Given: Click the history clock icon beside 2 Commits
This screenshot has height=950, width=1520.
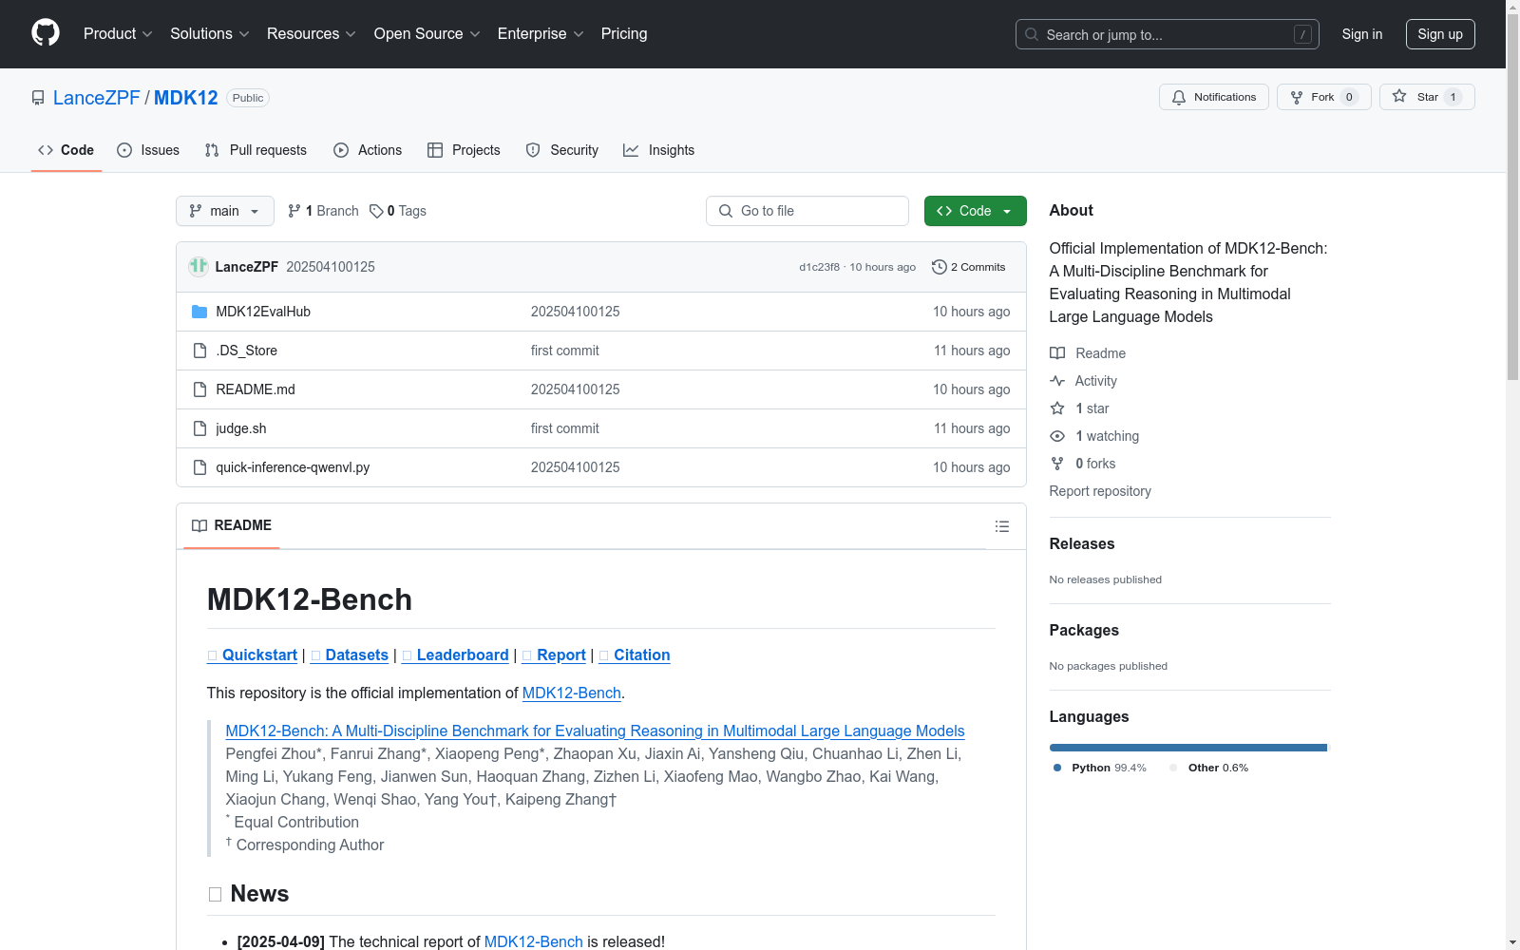Looking at the screenshot, I should click(x=940, y=267).
